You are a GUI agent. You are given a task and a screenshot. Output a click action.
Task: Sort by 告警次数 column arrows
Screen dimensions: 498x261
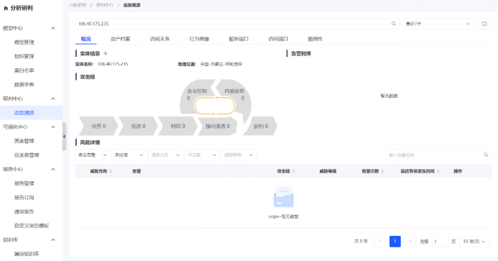click(382, 171)
